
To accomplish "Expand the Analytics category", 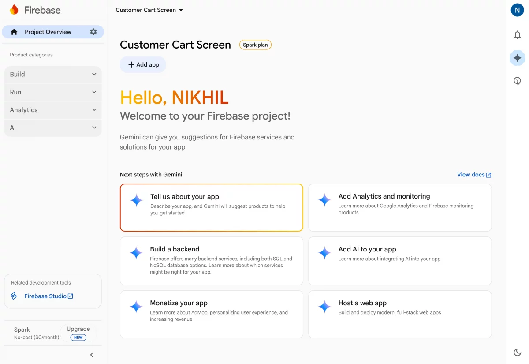I will (53, 110).
